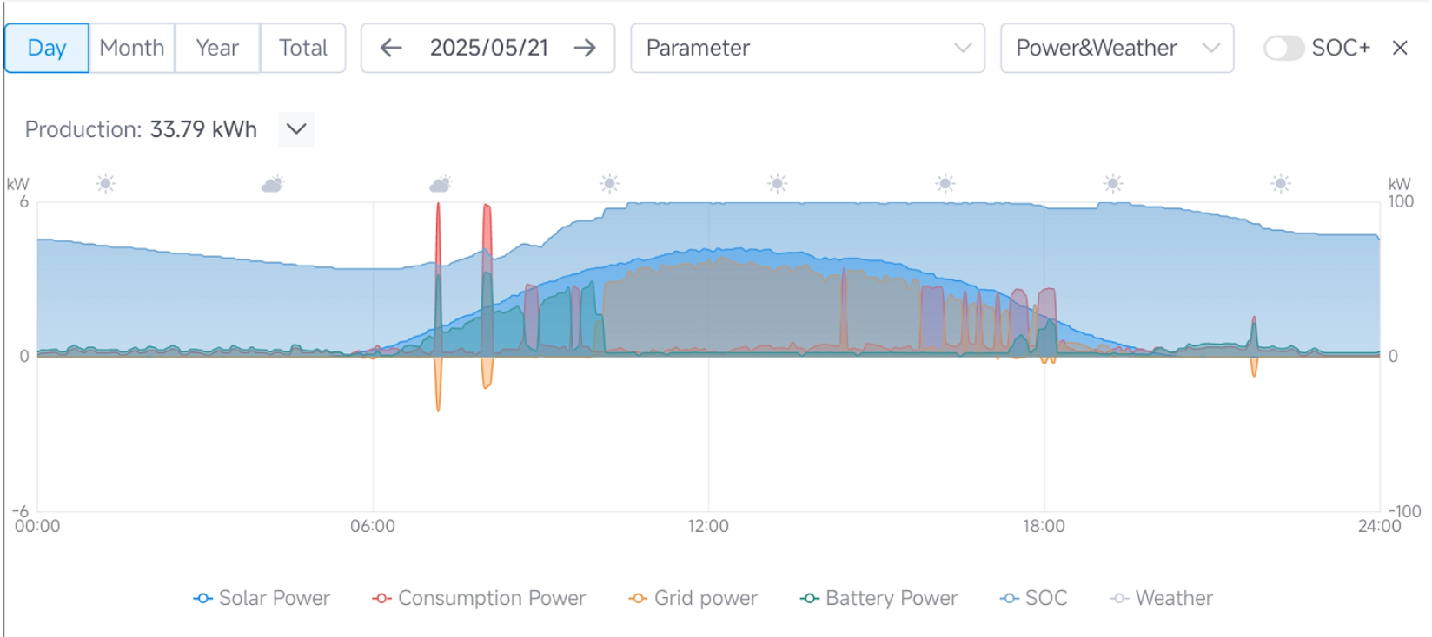Click the last sunny weather icon
1432x637 pixels.
(1280, 184)
